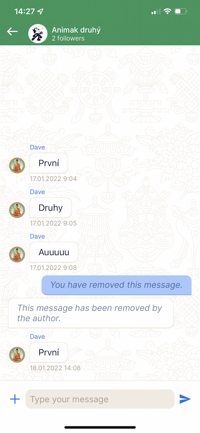Tap the back arrow in the header
The width and height of the screenshot is (200, 433).
pos(12,32)
